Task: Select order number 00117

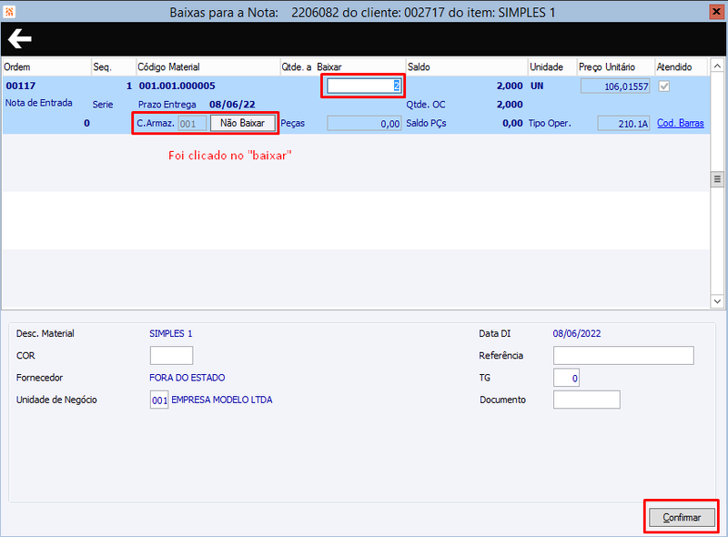Action: [21, 86]
